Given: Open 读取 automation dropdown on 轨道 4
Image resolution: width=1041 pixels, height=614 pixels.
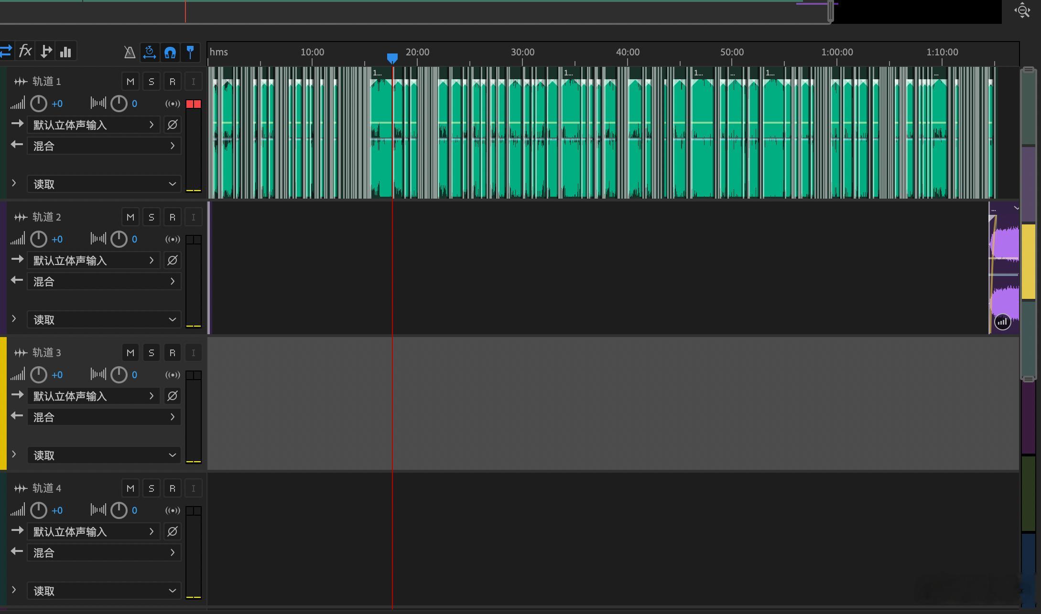Looking at the screenshot, I should coord(104,591).
